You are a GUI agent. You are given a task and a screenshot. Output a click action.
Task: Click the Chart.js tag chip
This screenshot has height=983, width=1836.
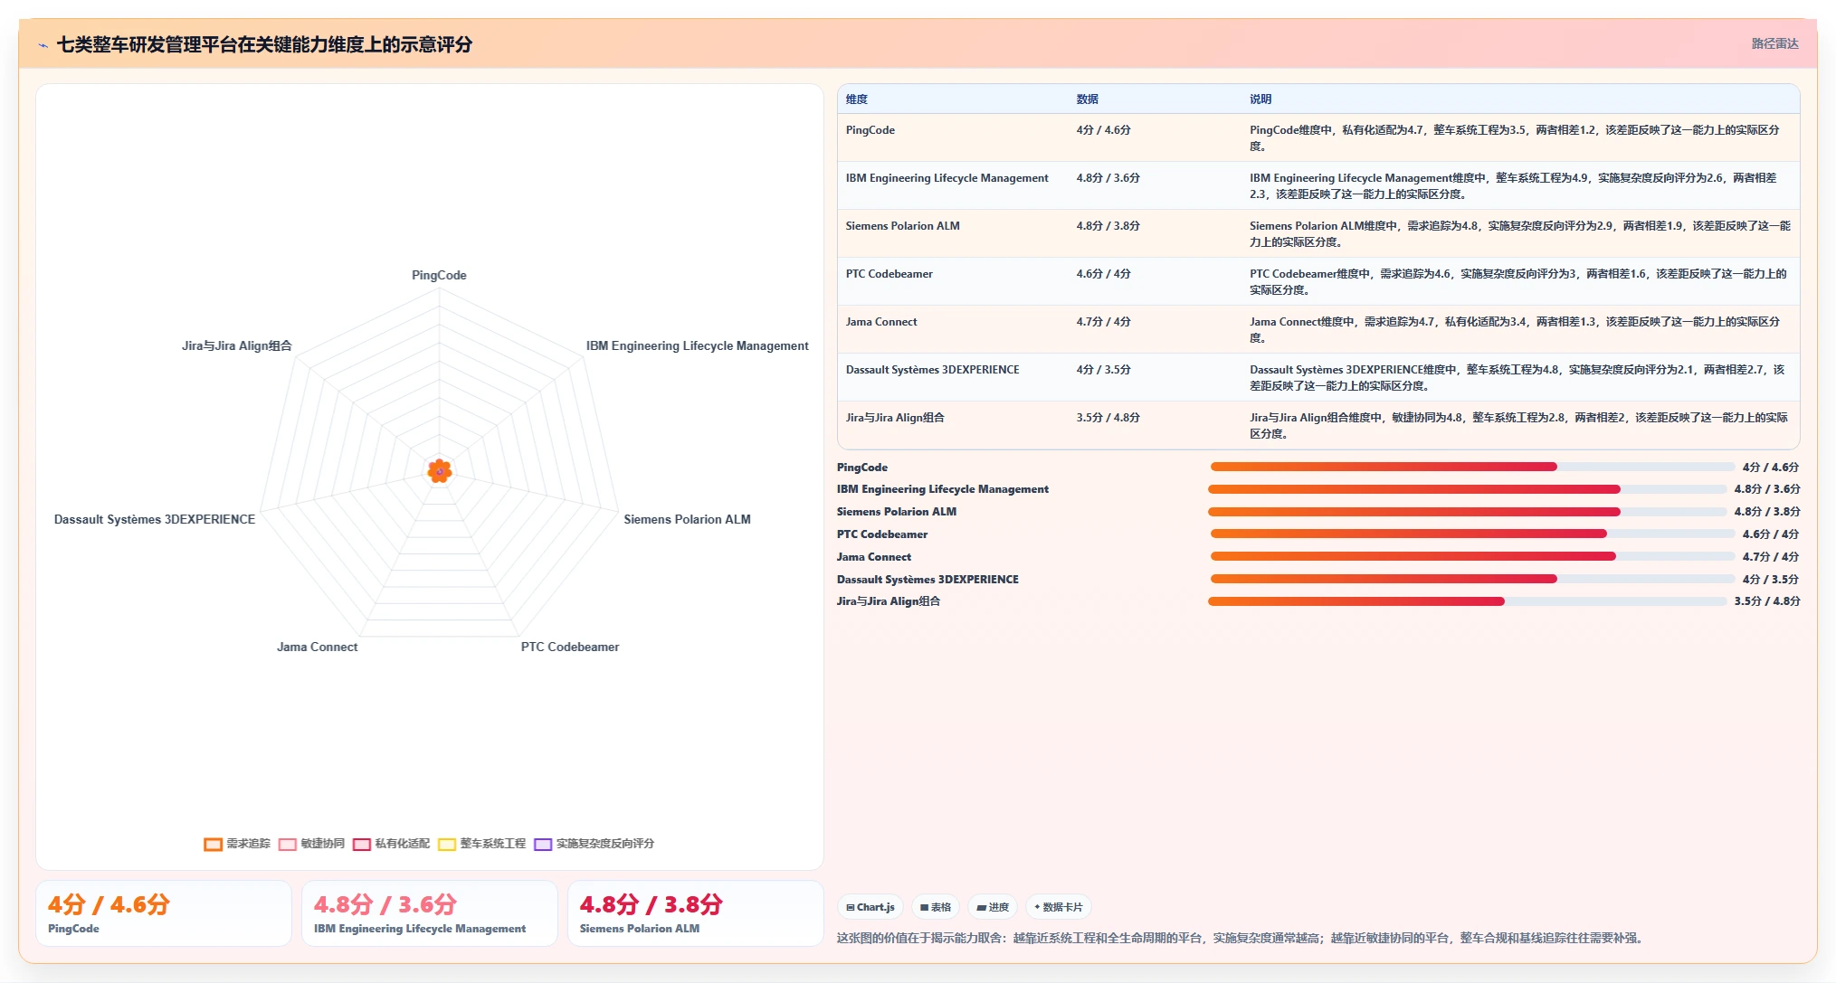coord(870,907)
